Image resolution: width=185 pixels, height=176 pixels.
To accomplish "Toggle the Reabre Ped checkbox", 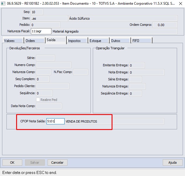I will pyautogui.click(x=38, y=100).
